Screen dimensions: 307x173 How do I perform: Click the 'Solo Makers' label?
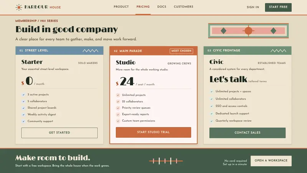point(88,63)
